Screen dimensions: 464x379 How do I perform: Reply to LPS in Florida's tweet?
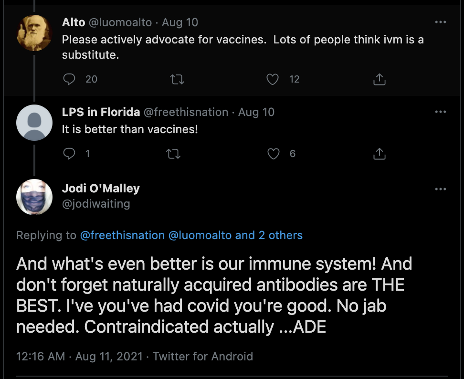click(x=70, y=153)
